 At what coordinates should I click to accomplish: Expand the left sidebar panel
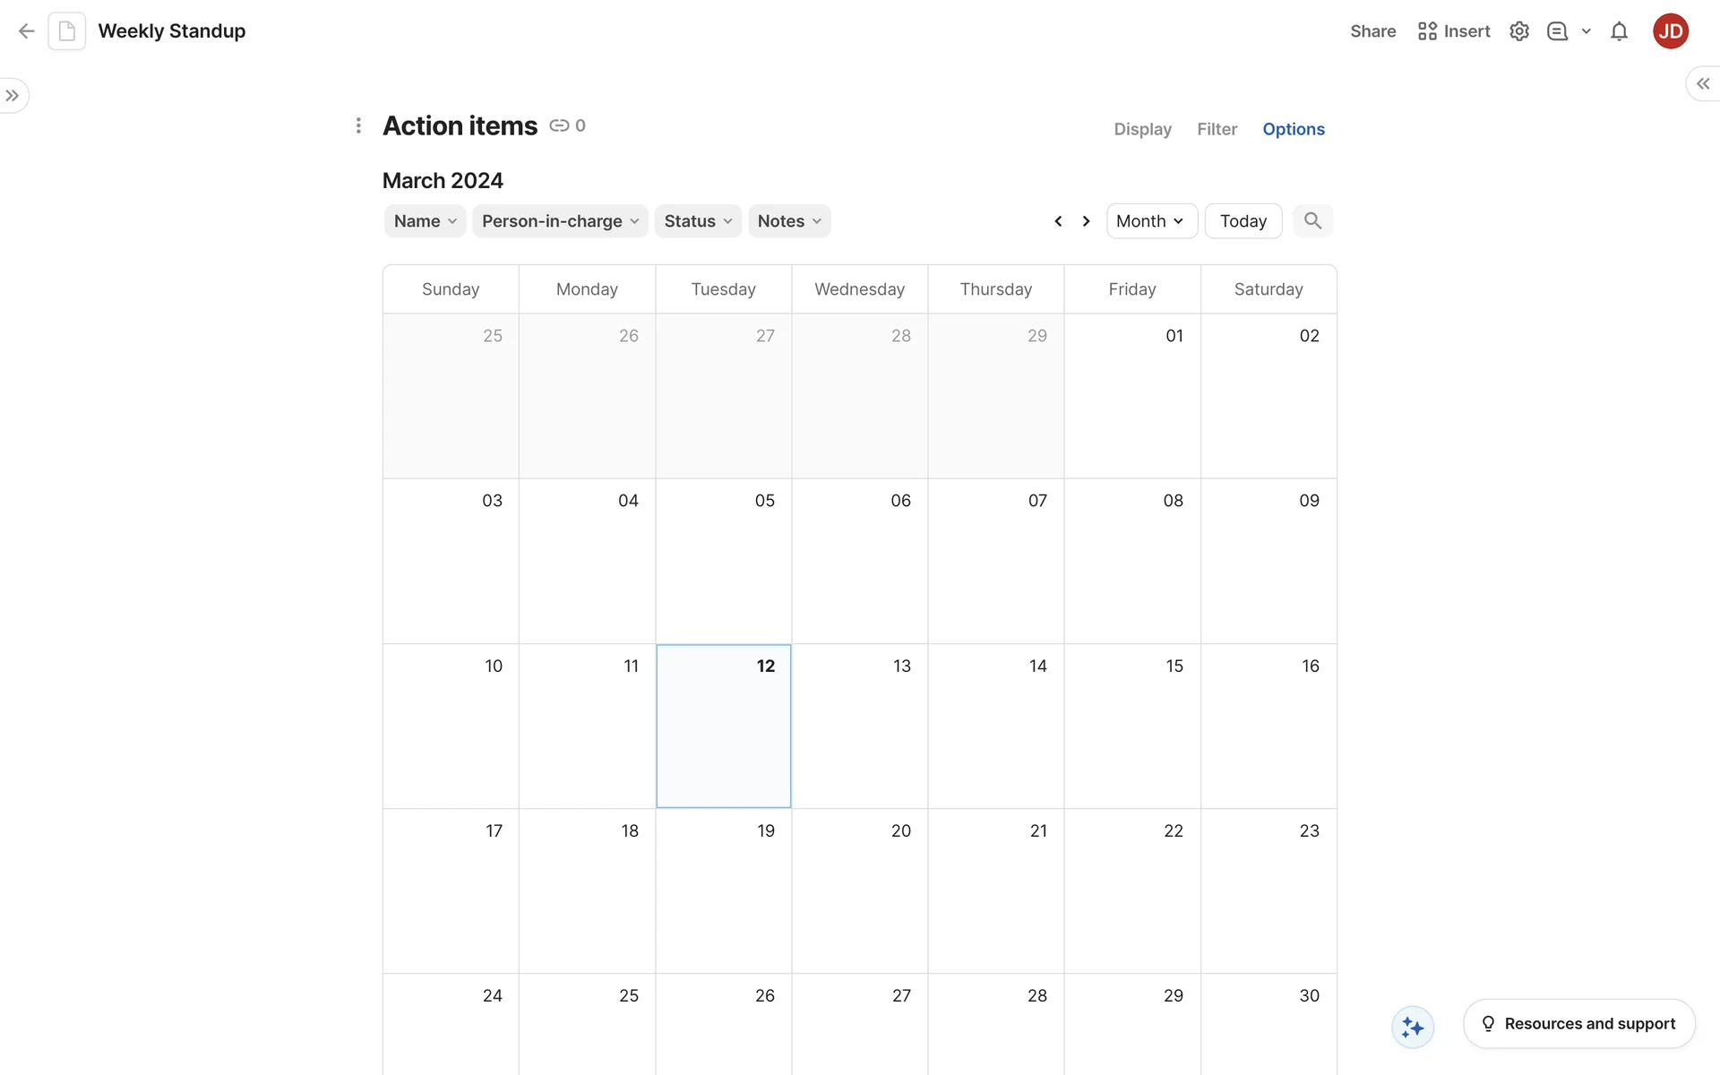(13, 96)
